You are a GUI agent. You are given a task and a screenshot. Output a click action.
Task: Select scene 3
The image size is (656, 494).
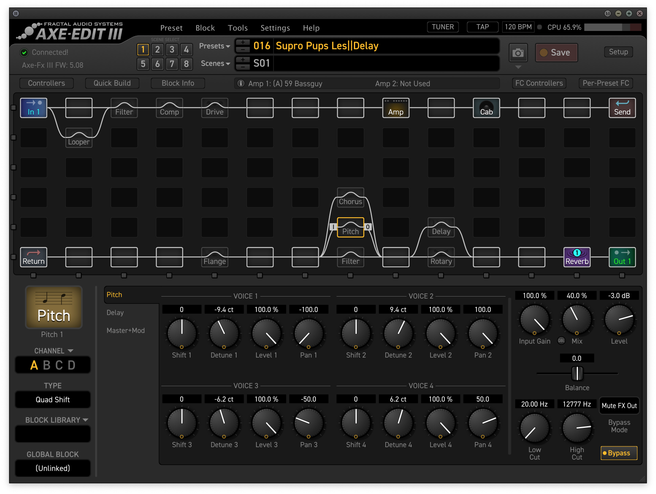pos(172,50)
